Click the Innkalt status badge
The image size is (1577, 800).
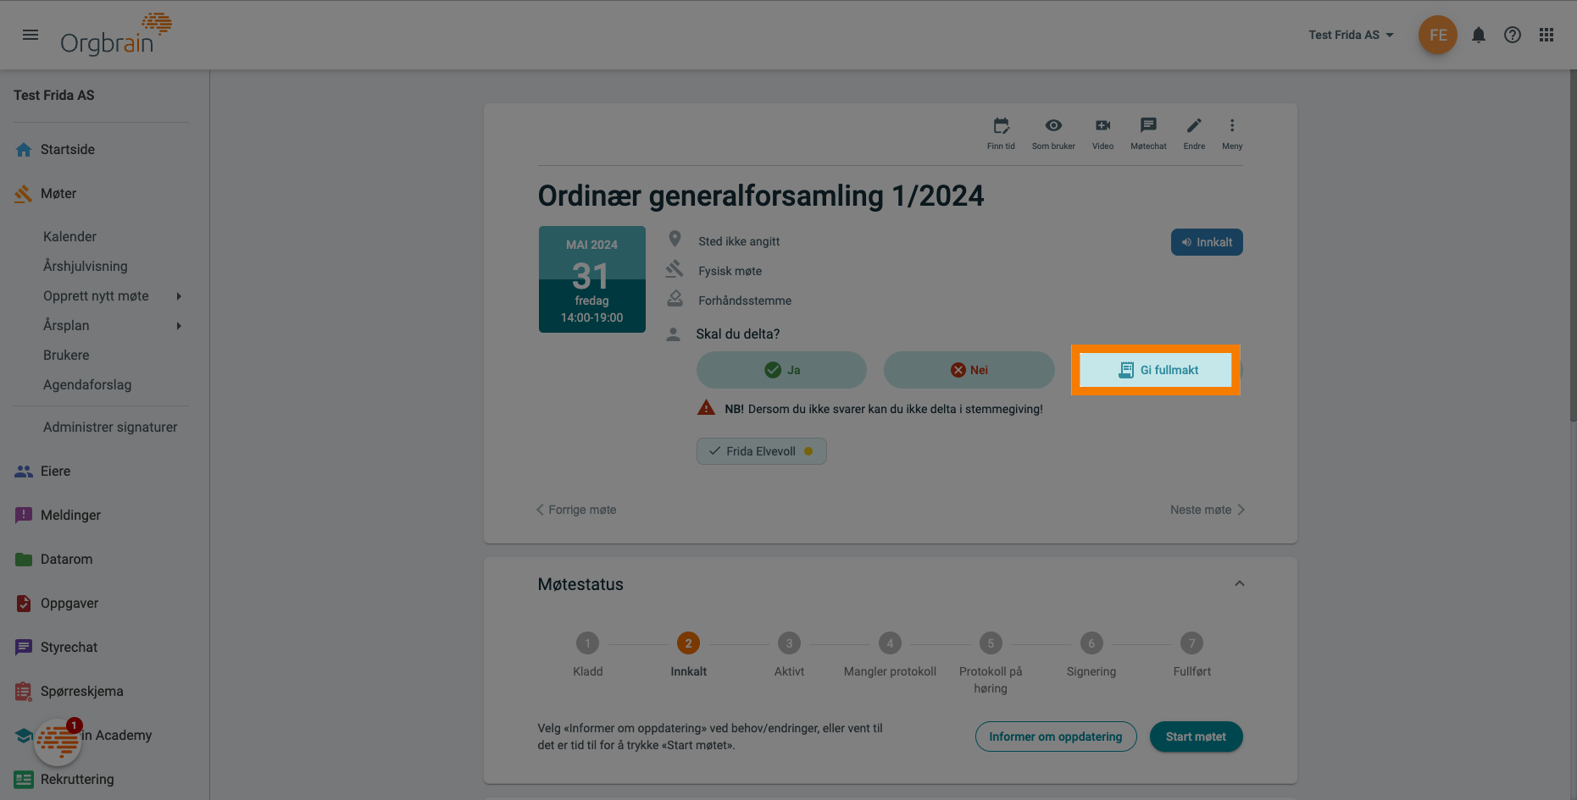pyautogui.click(x=1207, y=242)
